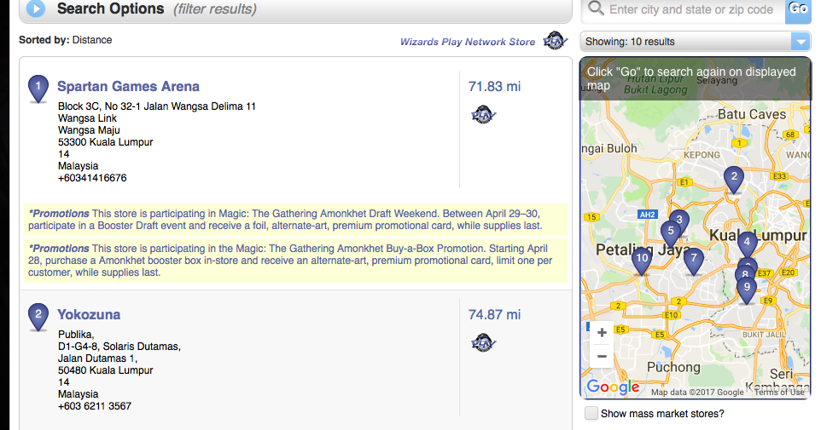Select pin 1 beside Spartan Games Arena

coord(38,89)
